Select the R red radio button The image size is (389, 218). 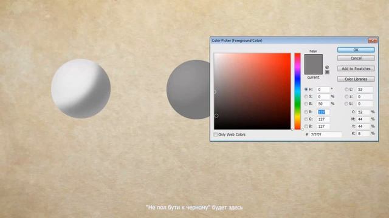306,112
